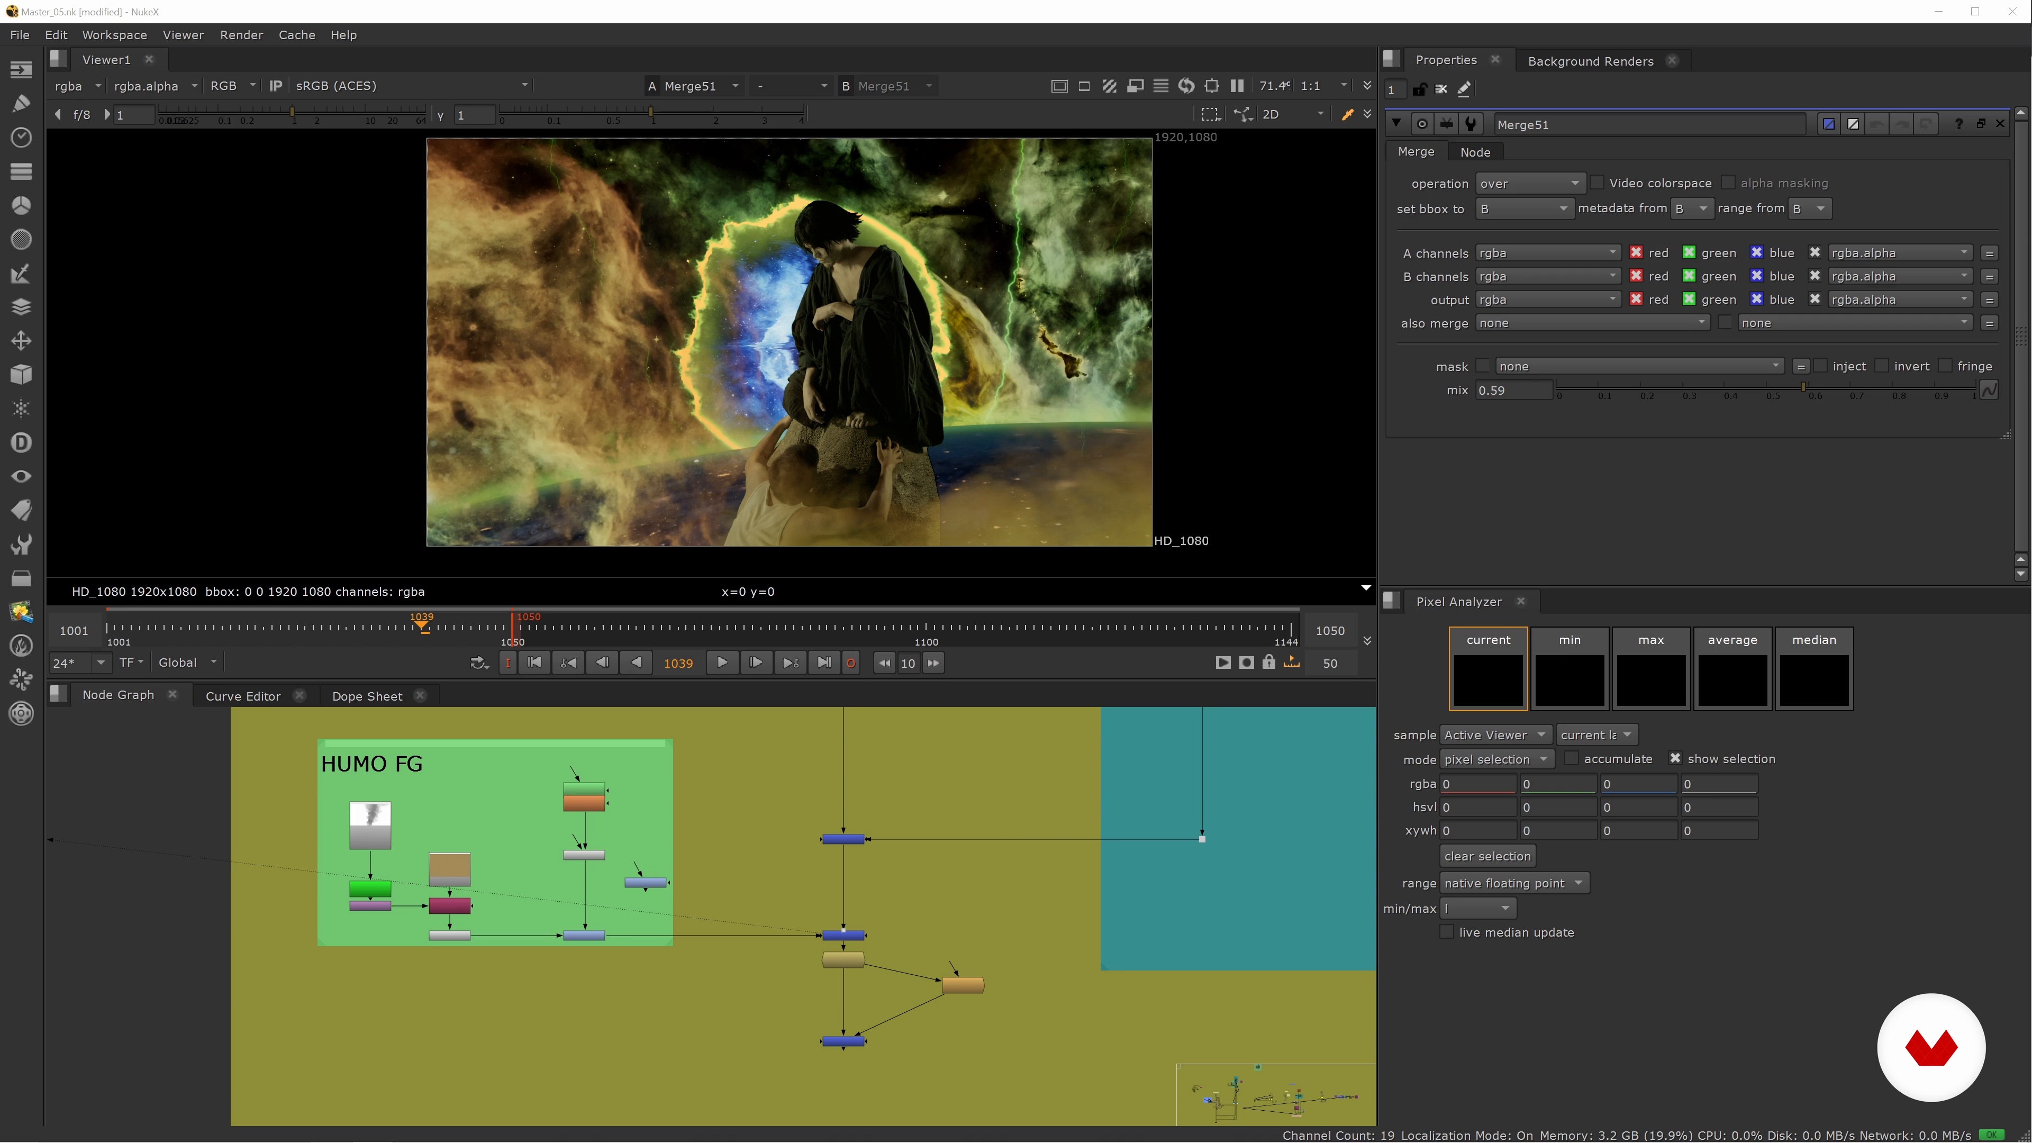Open the Workspace menu
Screen dimensions: 2032x1143
tap(114, 35)
